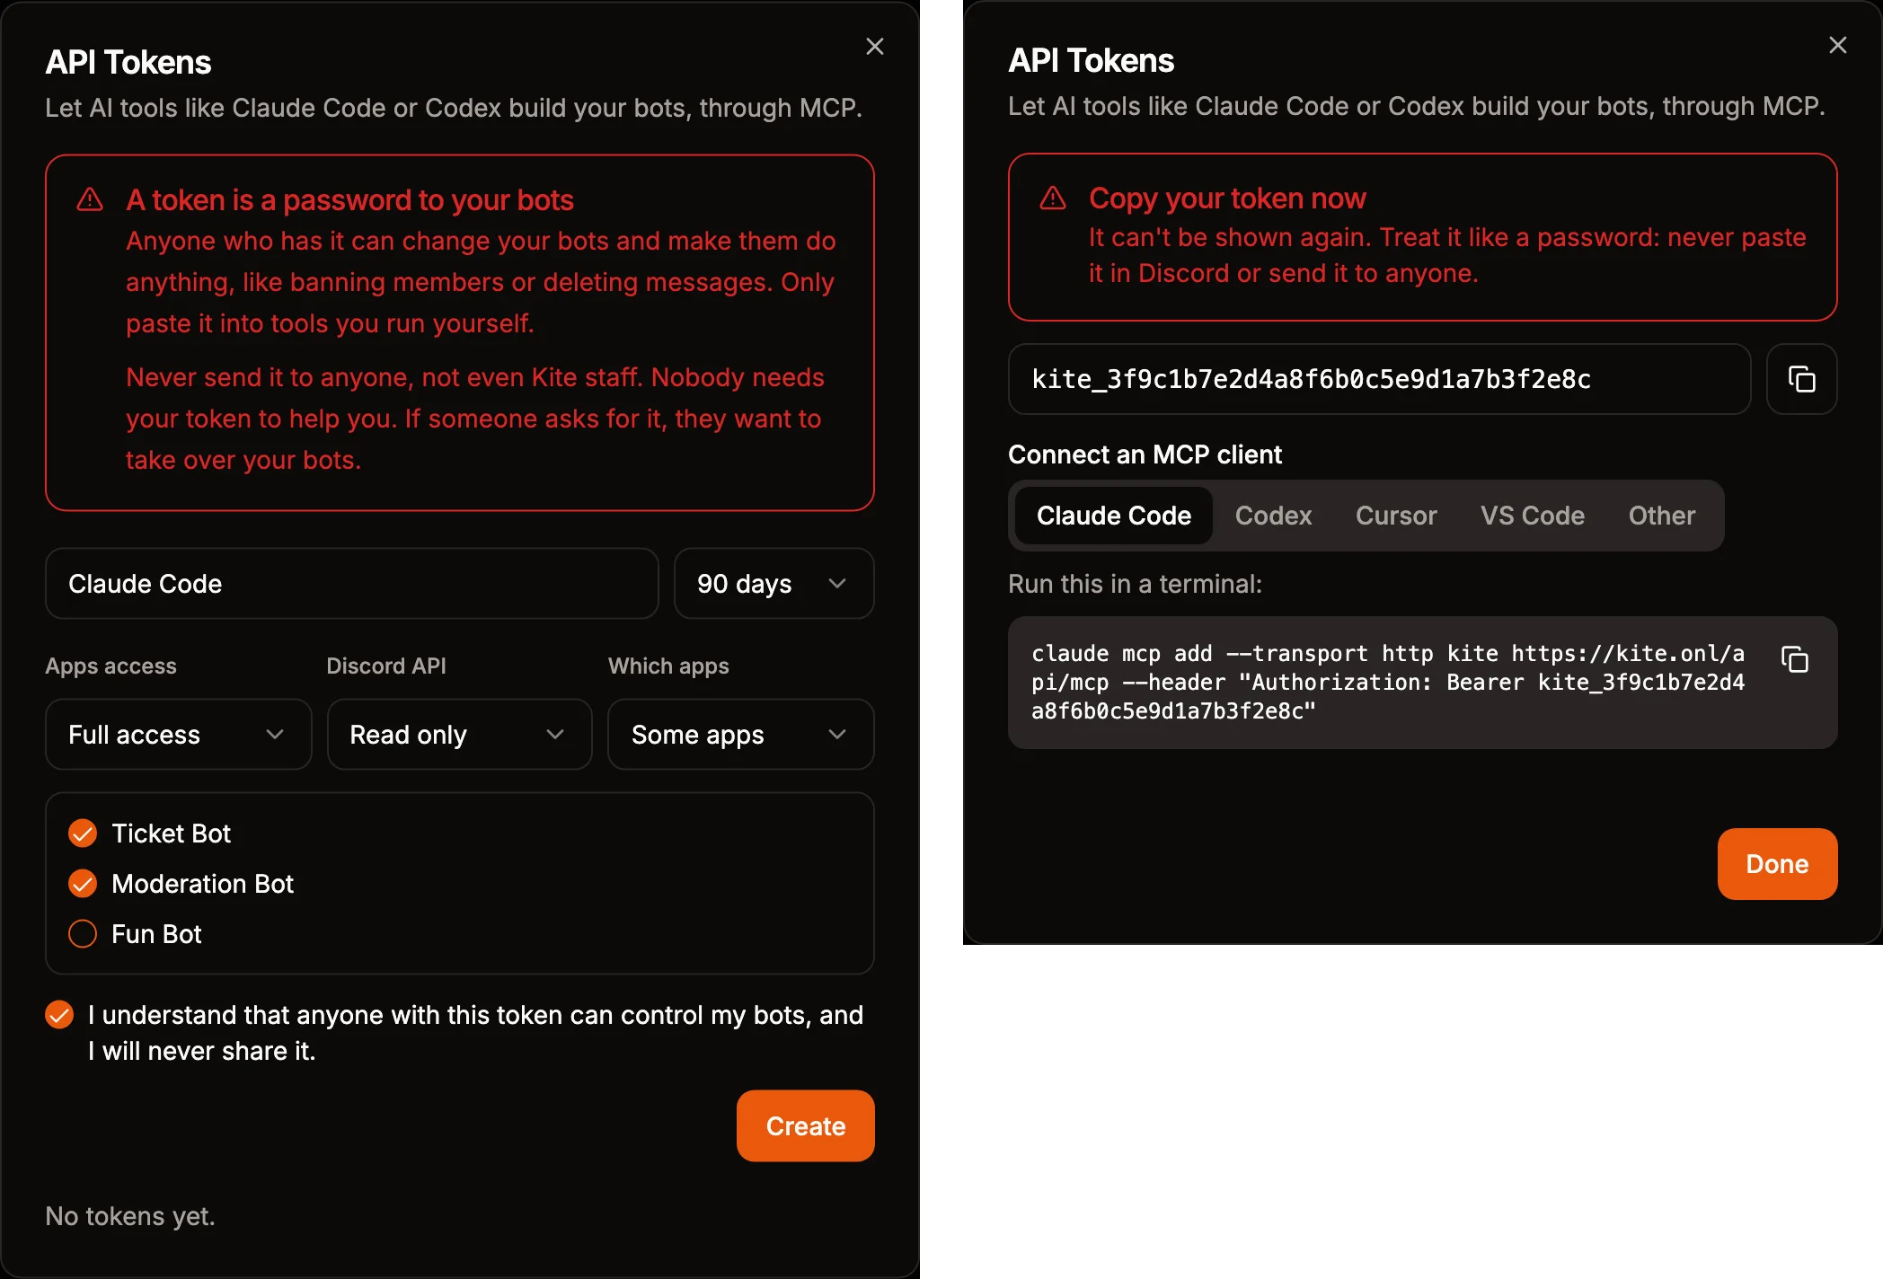Uncheck the Ticket Bot app
Screen dimensions: 1883x1279
(x=83, y=834)
